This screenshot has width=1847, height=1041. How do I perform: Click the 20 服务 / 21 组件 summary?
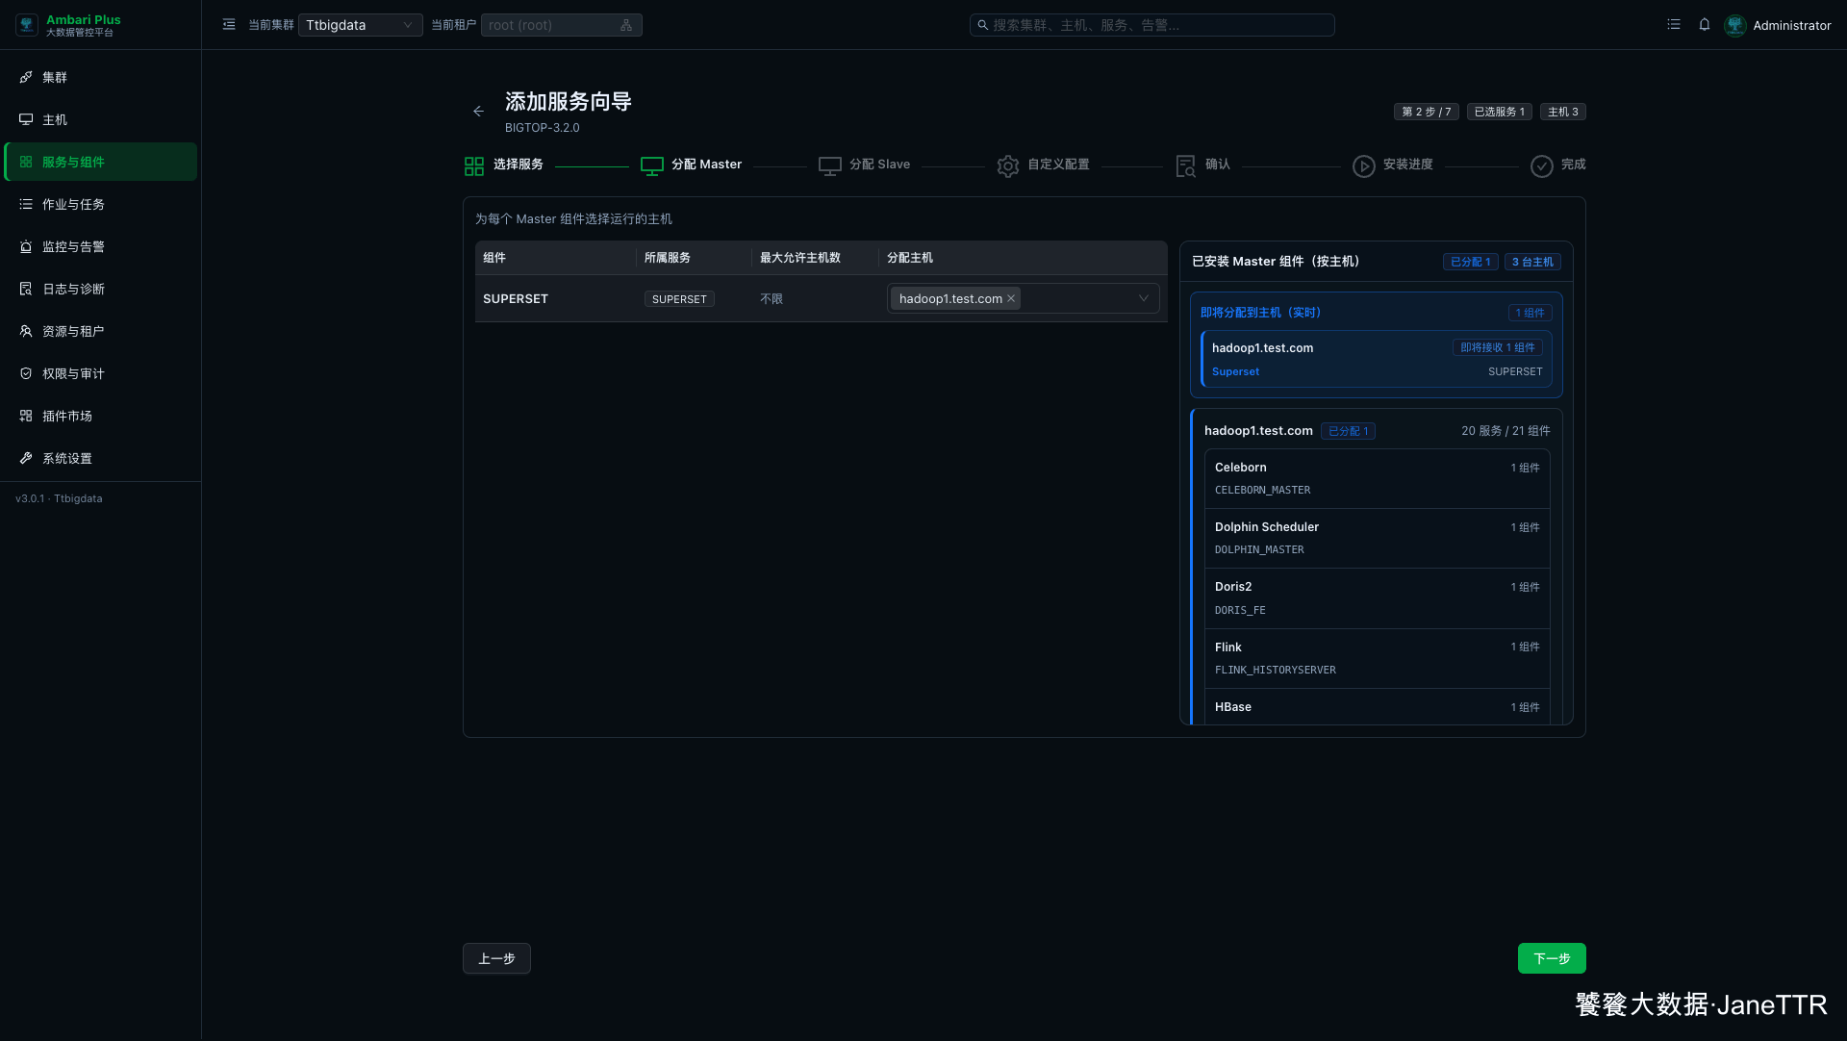(x=1505, y=431)
